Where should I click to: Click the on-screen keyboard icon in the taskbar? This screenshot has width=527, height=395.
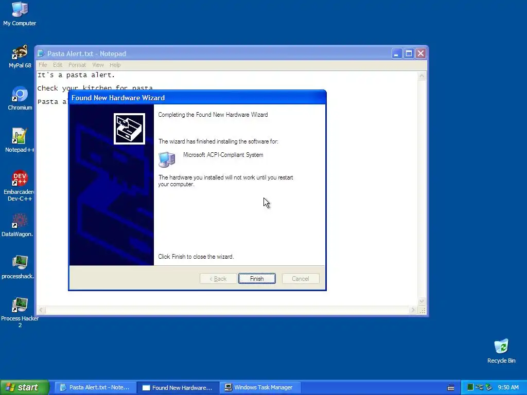pyautogui.click(x=451, y=388)
